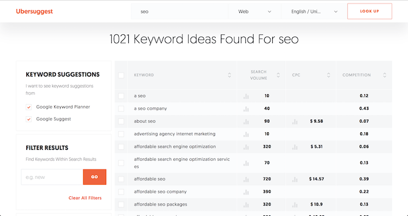This screenshot has height=216, width=408.
Task: Click Clear All Filters link
Action: pos(85,198)
